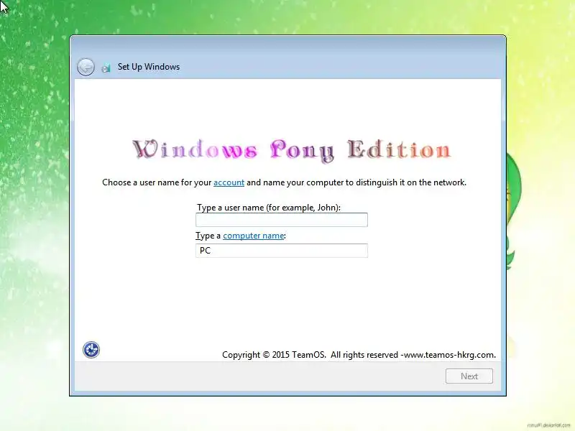This screenshot has height=431, width=575.
Task: Click the Copyright 2015 TeamOS text
Action: click(359, 355)
